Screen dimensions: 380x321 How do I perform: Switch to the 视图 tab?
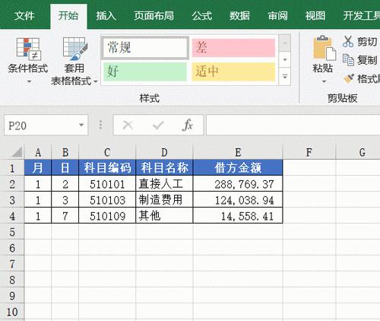pos(315,16)
